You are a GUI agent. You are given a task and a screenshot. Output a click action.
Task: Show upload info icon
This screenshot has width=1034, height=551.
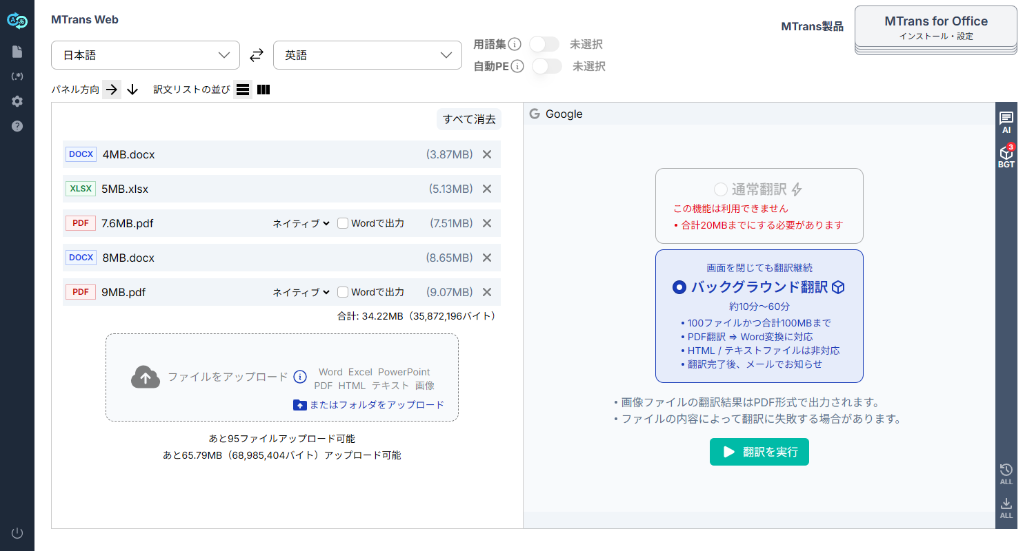300,377
